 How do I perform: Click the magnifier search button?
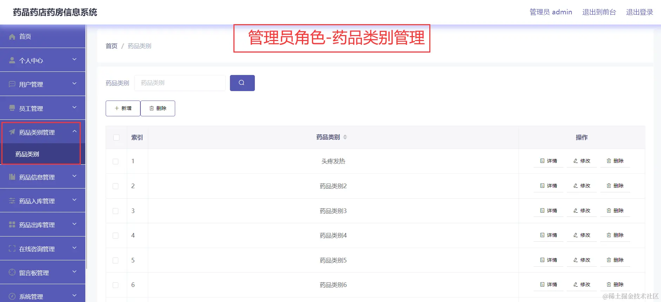(x=242, y=83)
